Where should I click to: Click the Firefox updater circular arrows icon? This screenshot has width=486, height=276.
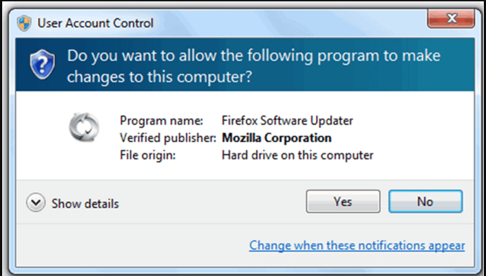84,127
